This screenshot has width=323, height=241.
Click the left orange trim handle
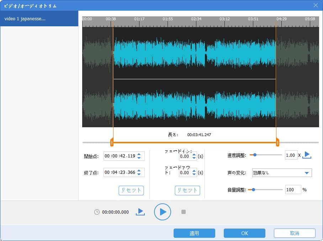pyautogui.click(x=112, y=143)
